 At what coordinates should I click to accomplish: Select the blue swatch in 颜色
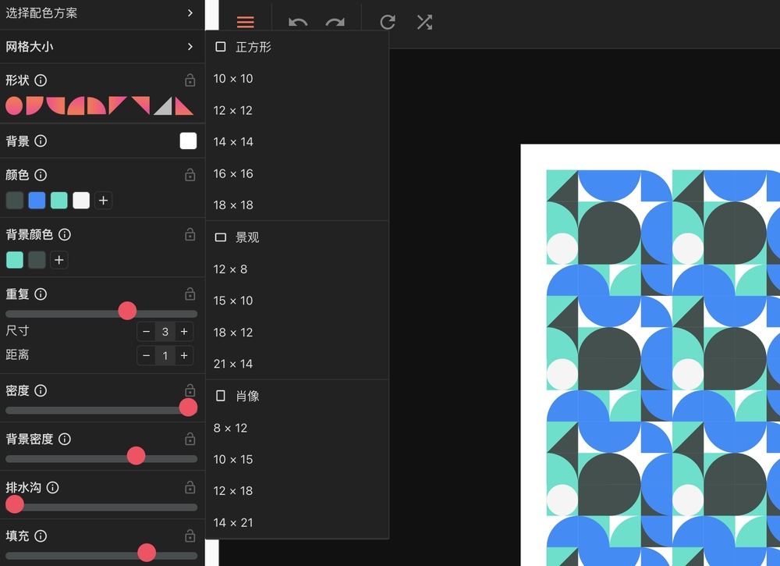pyautogui.click(x=37, y=201)
